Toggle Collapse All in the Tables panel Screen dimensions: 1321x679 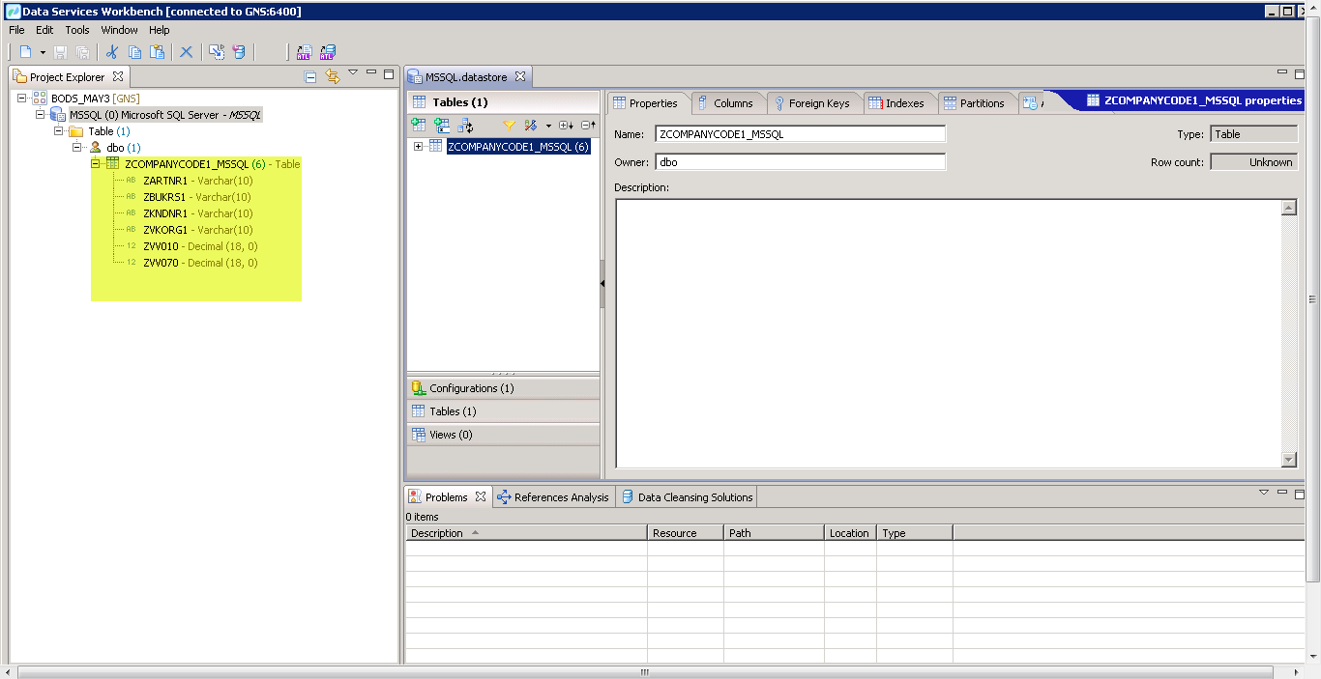(x=588, y=125)
